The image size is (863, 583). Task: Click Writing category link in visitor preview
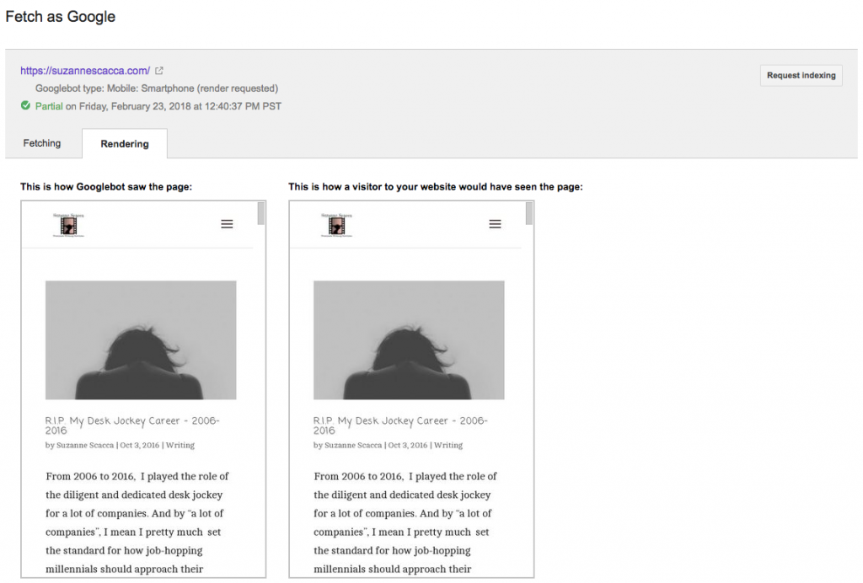(x=448, y=445)
